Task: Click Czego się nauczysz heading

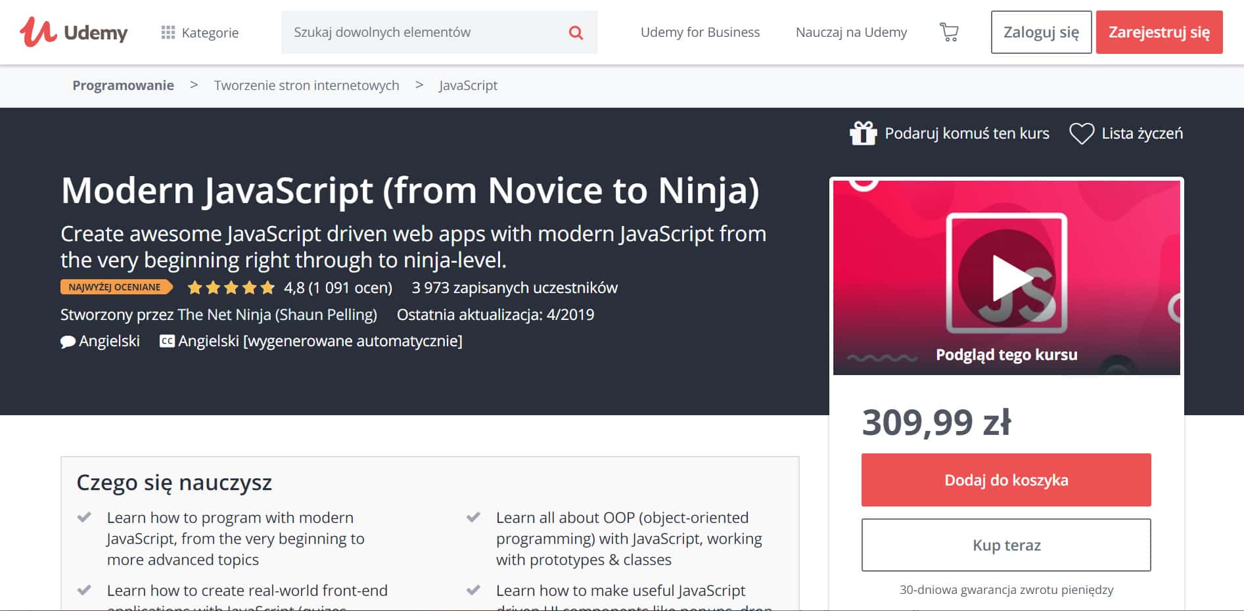Action: click(174, 483)
